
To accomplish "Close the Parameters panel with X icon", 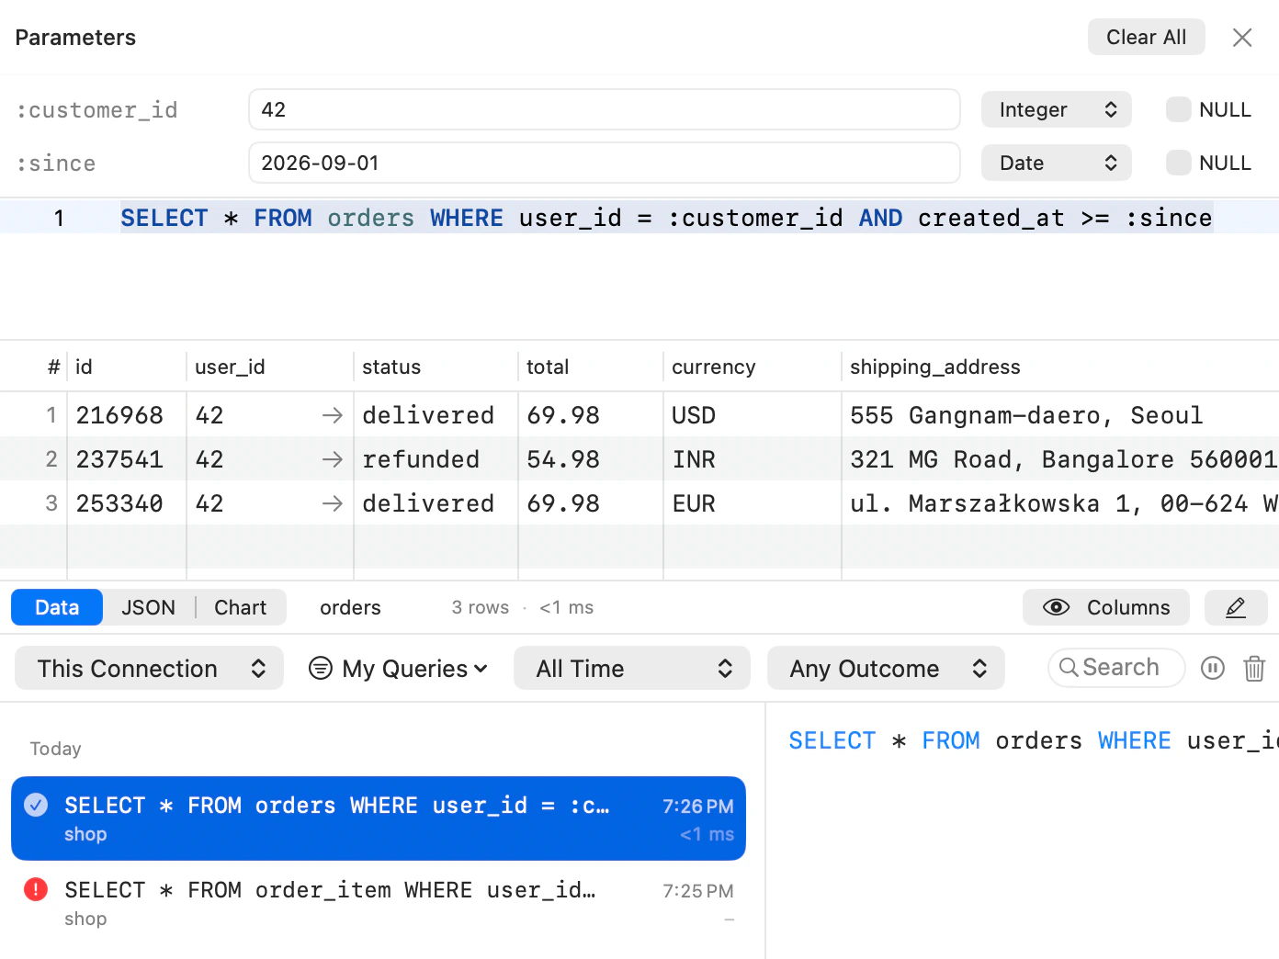I will (1242, 38).
